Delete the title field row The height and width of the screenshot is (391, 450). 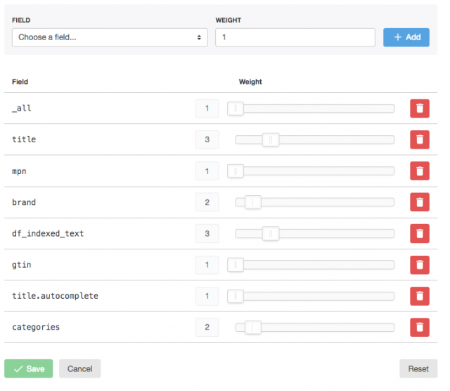pos(420,139)
